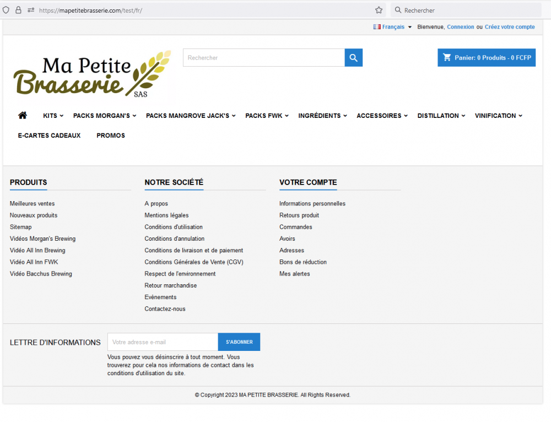Open the Français language dropdown
The image size is (551, 422).
pos(392,26)
